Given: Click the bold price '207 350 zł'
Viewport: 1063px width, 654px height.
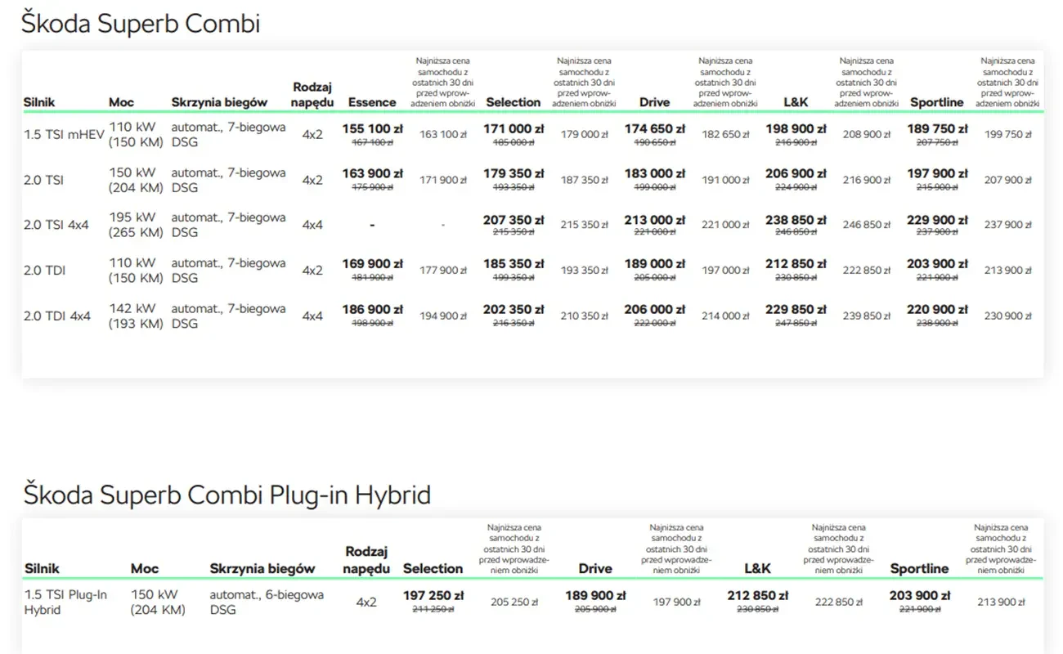Looking at the screenshot, I should pyautogui.click(x=514, y=220).
